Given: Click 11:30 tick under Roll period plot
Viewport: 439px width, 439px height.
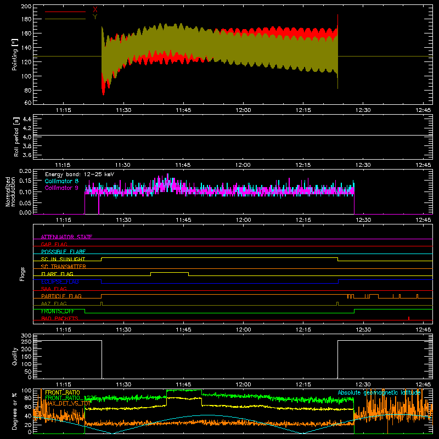Looking at the screenshot, I should pos(123,165).
